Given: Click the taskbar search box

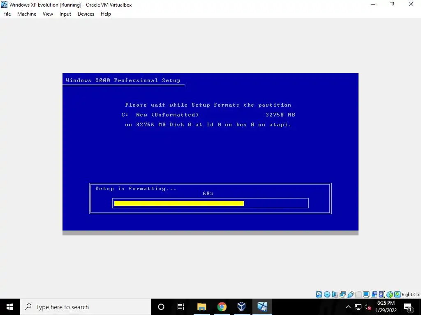Looking at the screenshot, I should pyautogui.click(x=86, y=307).
